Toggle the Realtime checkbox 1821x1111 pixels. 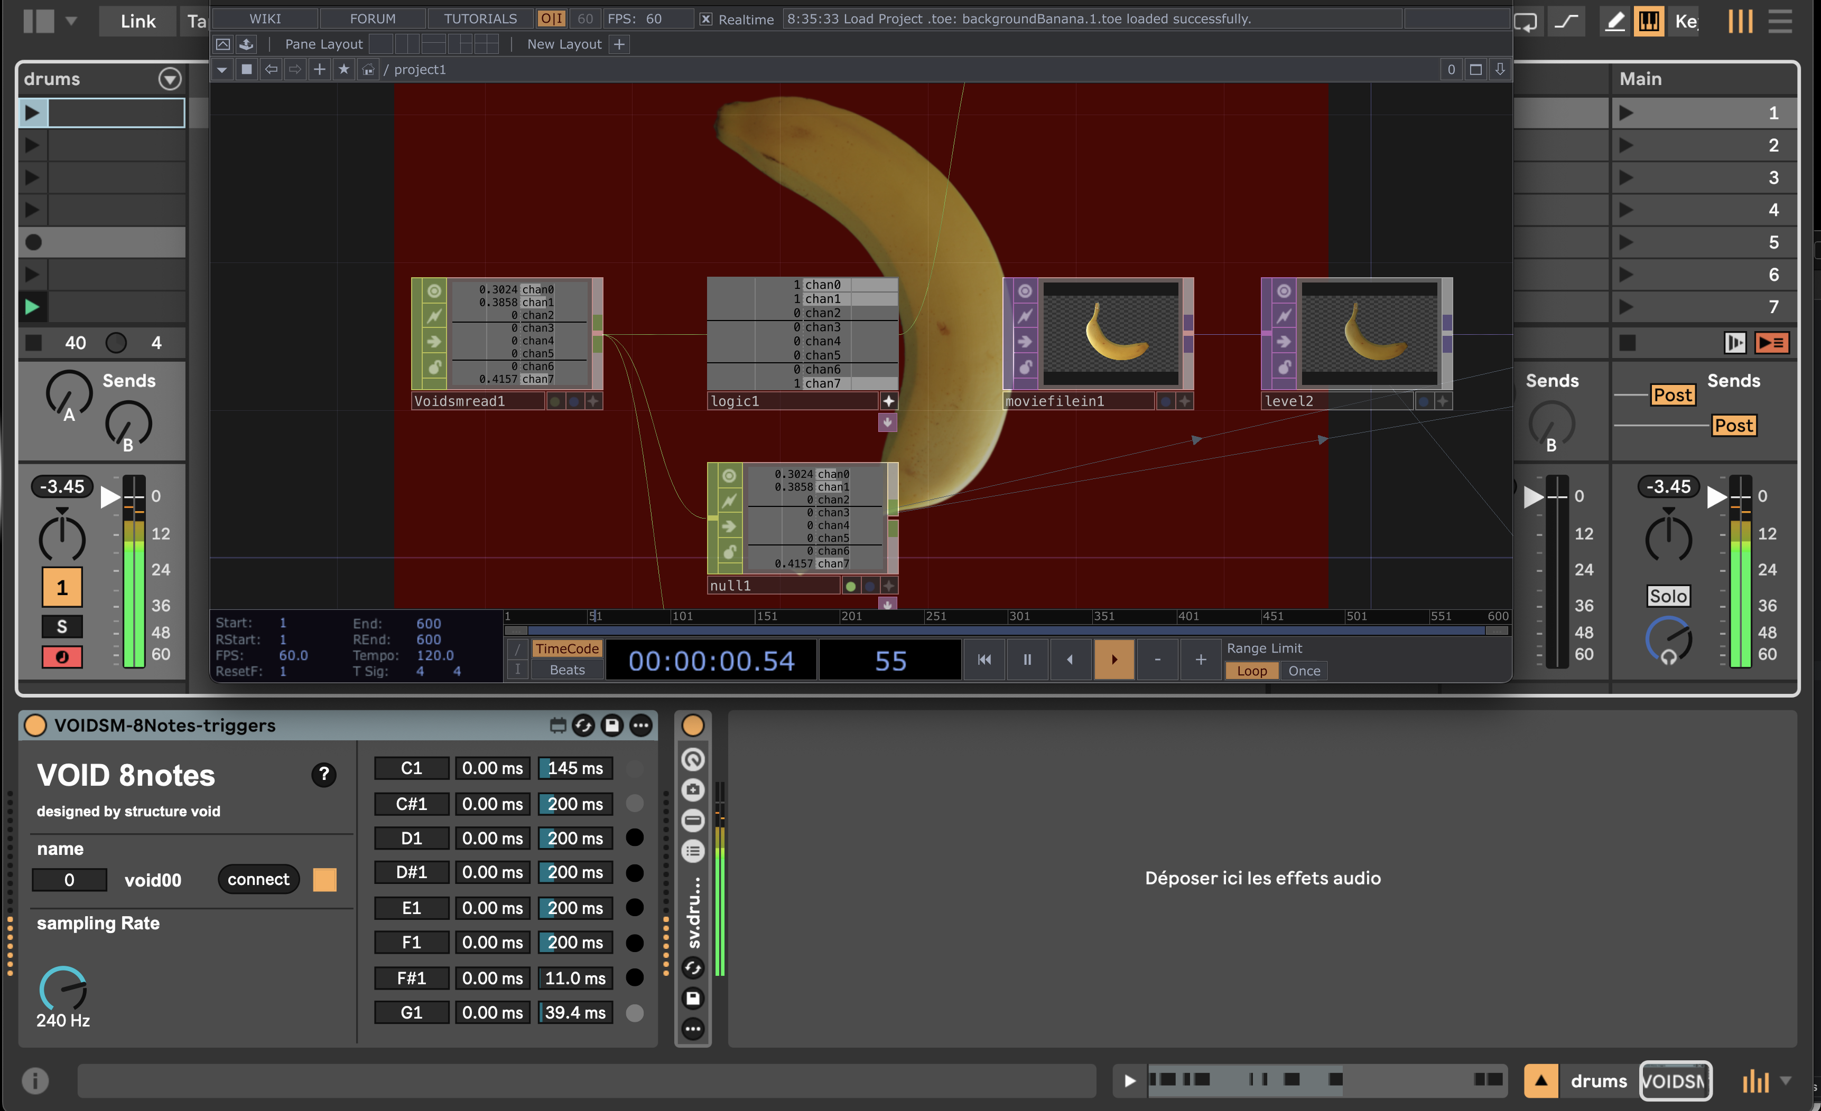tap(706, 19)
